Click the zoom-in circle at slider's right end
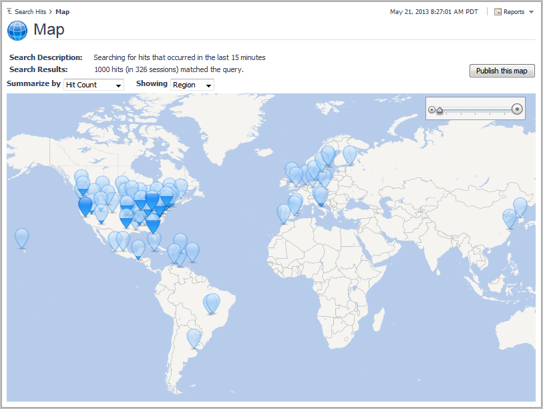543x409 pixels. [517, 109]
